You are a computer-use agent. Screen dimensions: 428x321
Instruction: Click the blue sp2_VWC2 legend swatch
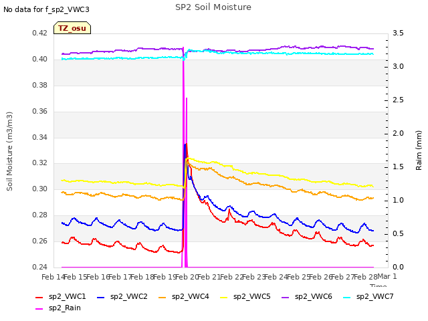[101, 297]
